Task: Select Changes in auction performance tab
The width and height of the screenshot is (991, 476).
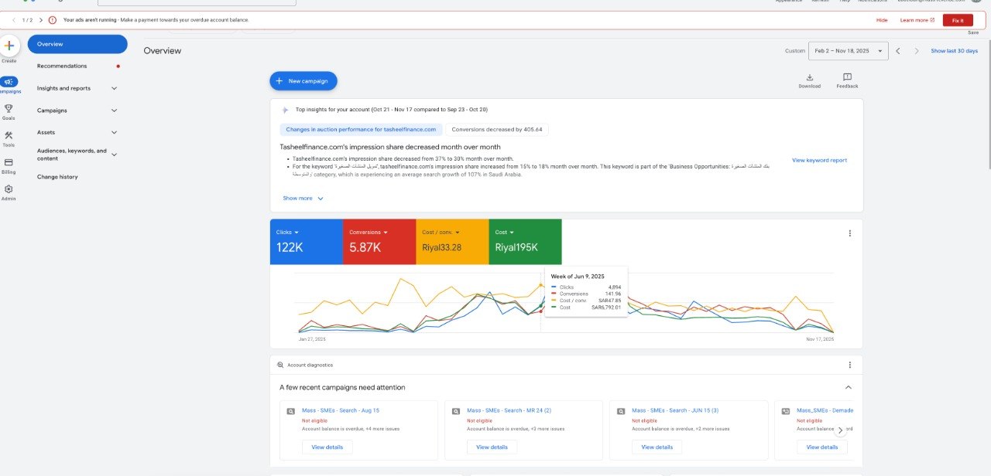Action: 362,130
